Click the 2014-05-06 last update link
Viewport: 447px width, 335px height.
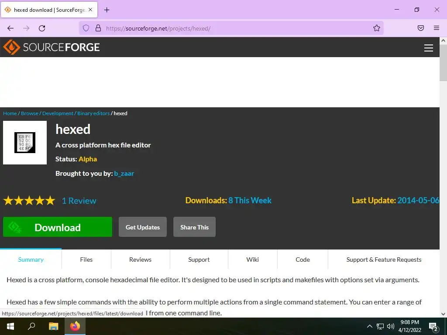click(x=418, y=200)
